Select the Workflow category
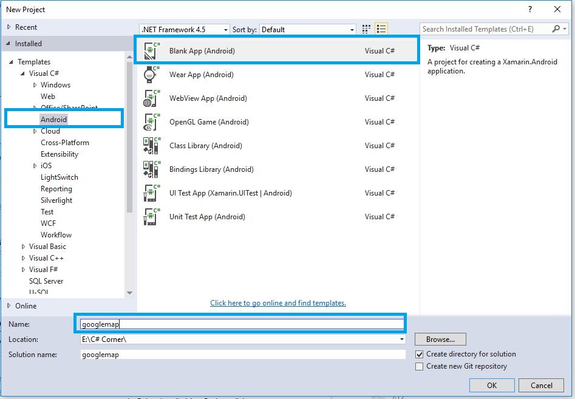This screenshot has width=575, height=399. (x=56, y=234)
